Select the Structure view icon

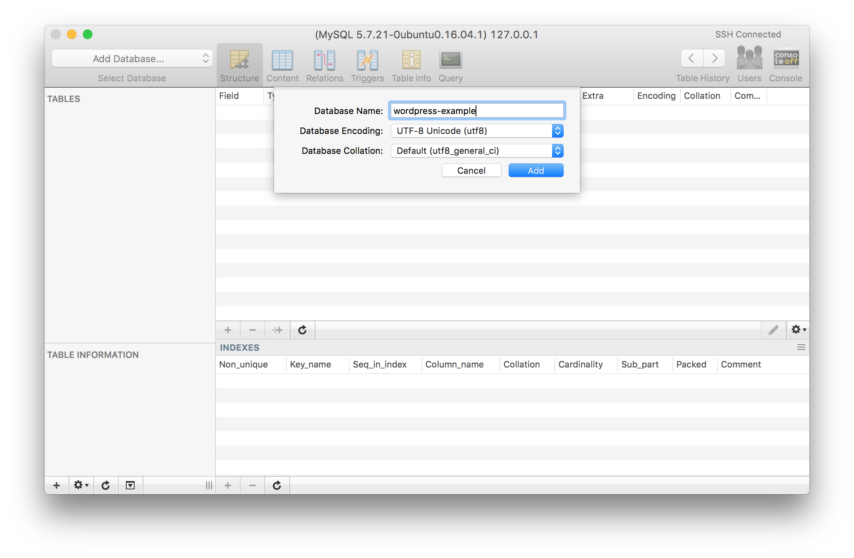(x=239, y=60)
